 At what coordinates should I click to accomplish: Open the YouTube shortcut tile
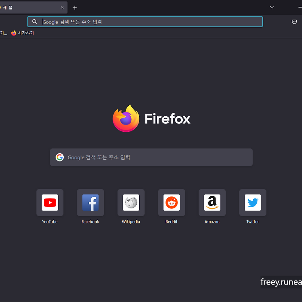click(x=50, y=202)
